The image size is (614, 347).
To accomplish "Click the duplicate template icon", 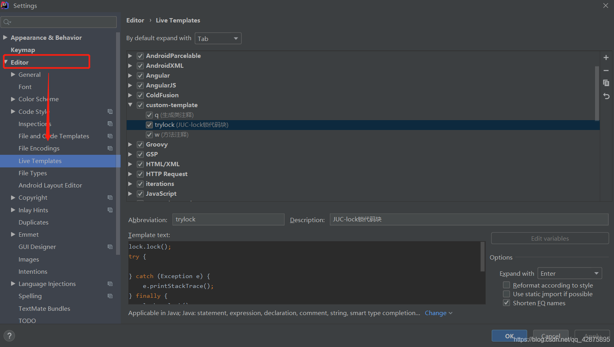I will point(606,83).
